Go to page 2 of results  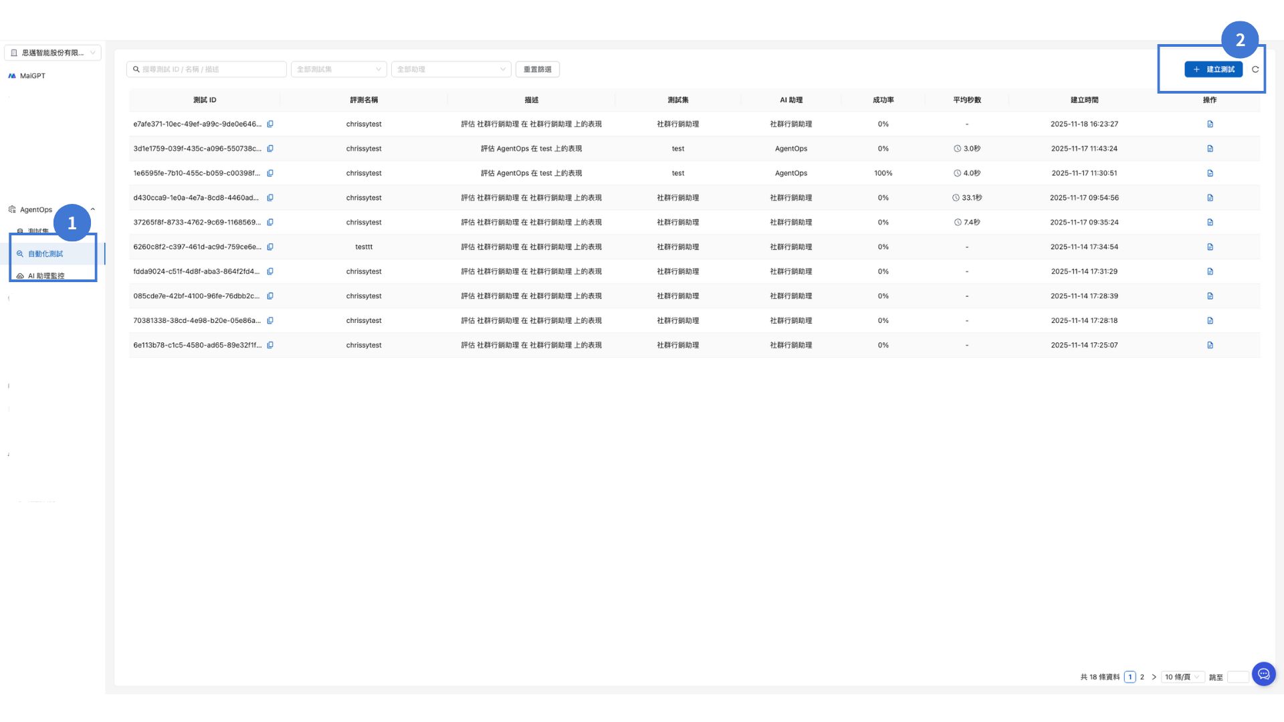click(1142, 677)
